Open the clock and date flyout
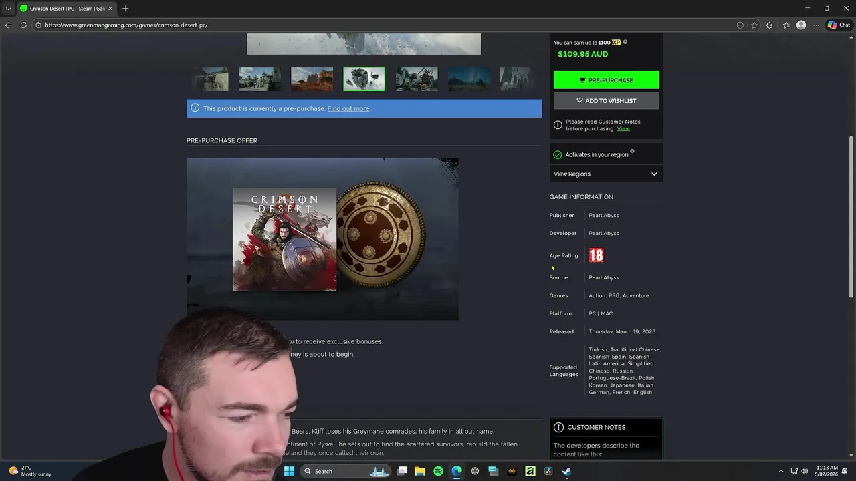This screenshot has height=481, width=856. pos(827,471)
